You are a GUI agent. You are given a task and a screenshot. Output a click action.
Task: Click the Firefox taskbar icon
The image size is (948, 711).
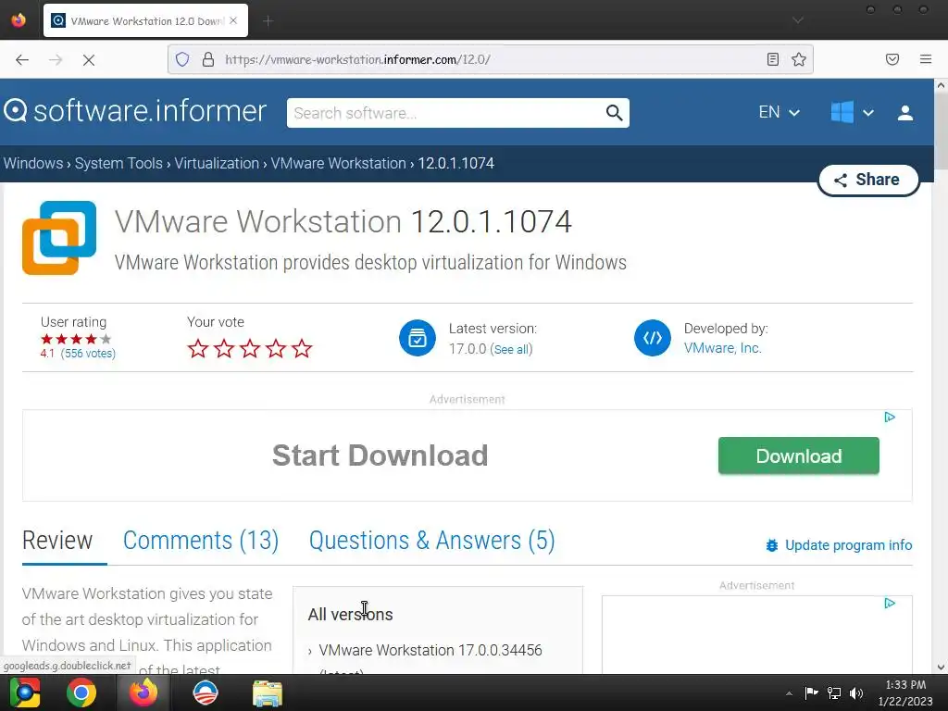point(143,692)
